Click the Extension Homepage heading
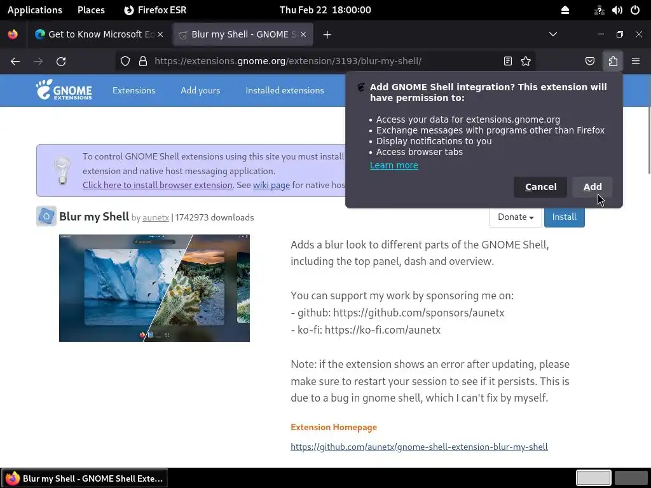 [334, 428]
